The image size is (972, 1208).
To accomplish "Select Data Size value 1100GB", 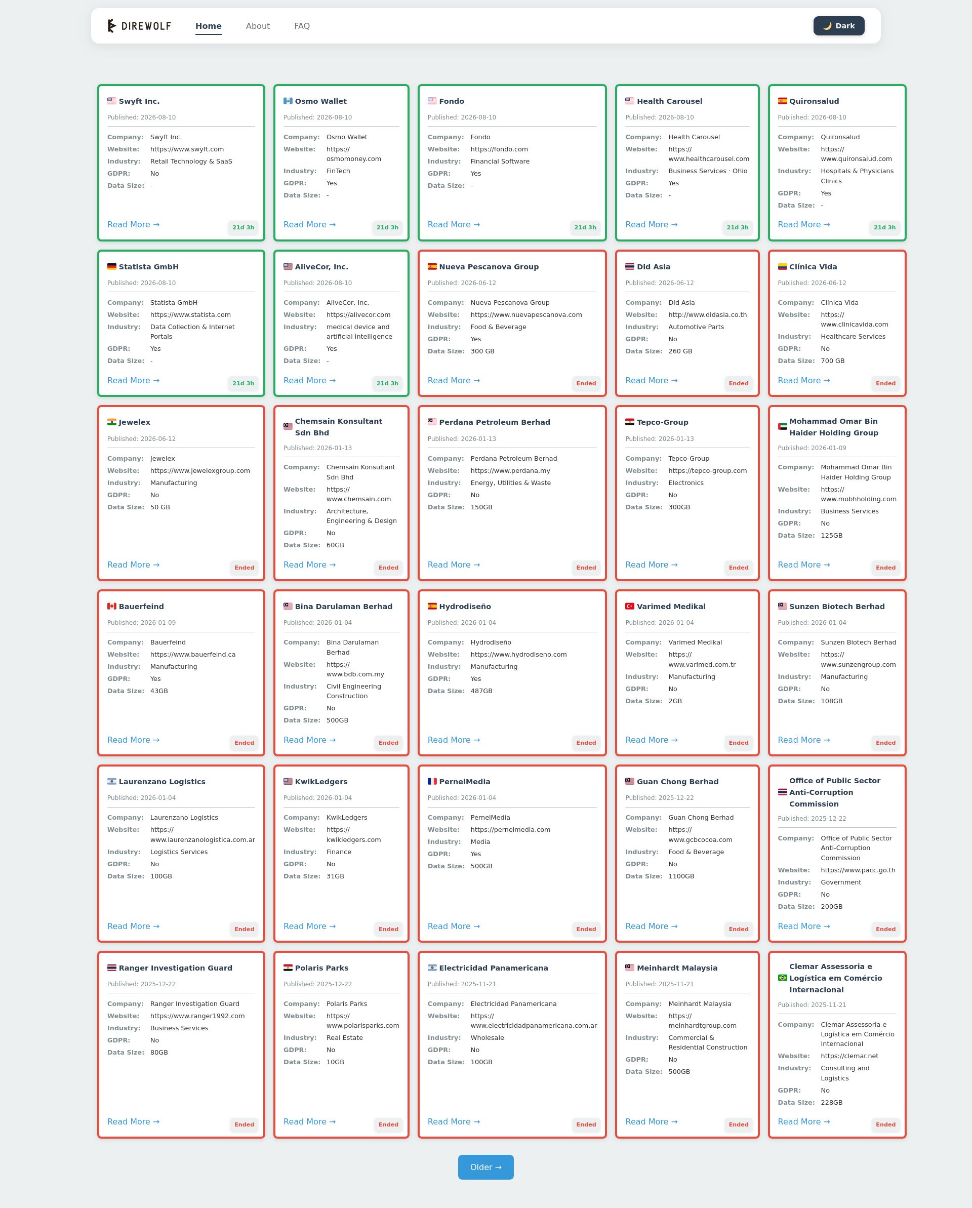I will (681, 876).
